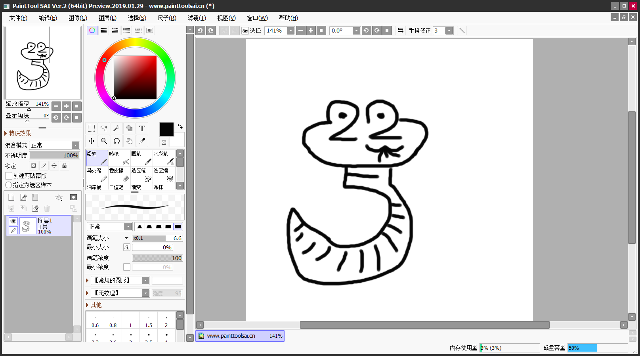Enable the 最小浓度 checkbox
This screenshot has width=640, height=356.
coord(127,267)
